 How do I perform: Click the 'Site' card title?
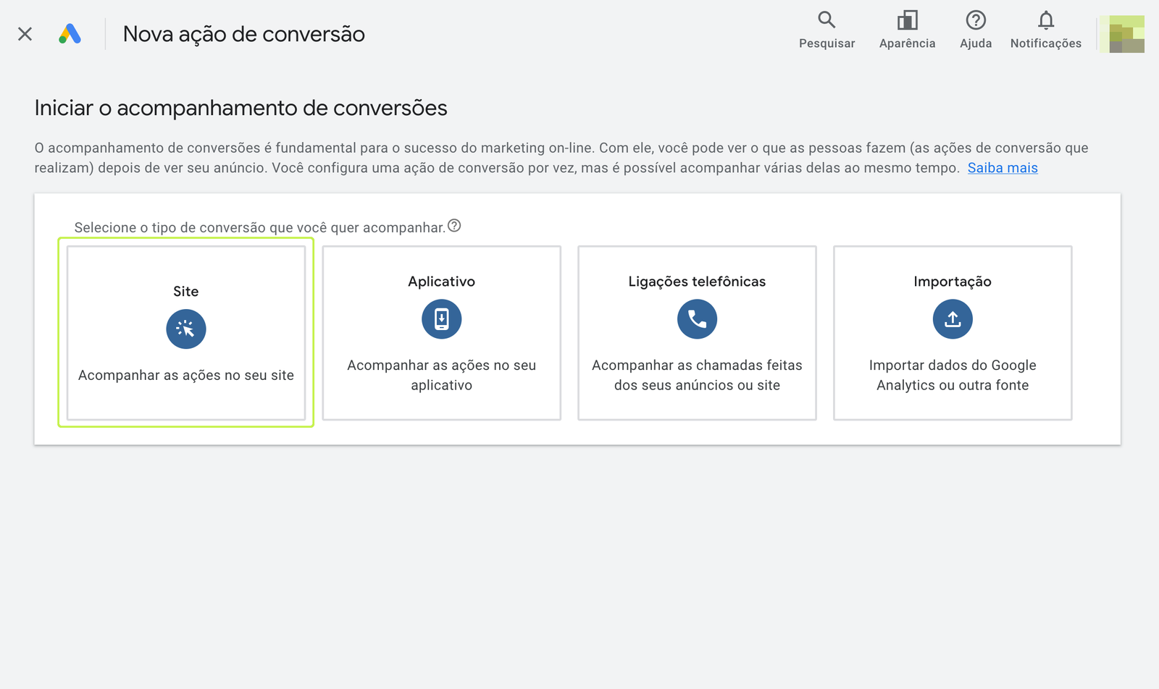[186, 292]
